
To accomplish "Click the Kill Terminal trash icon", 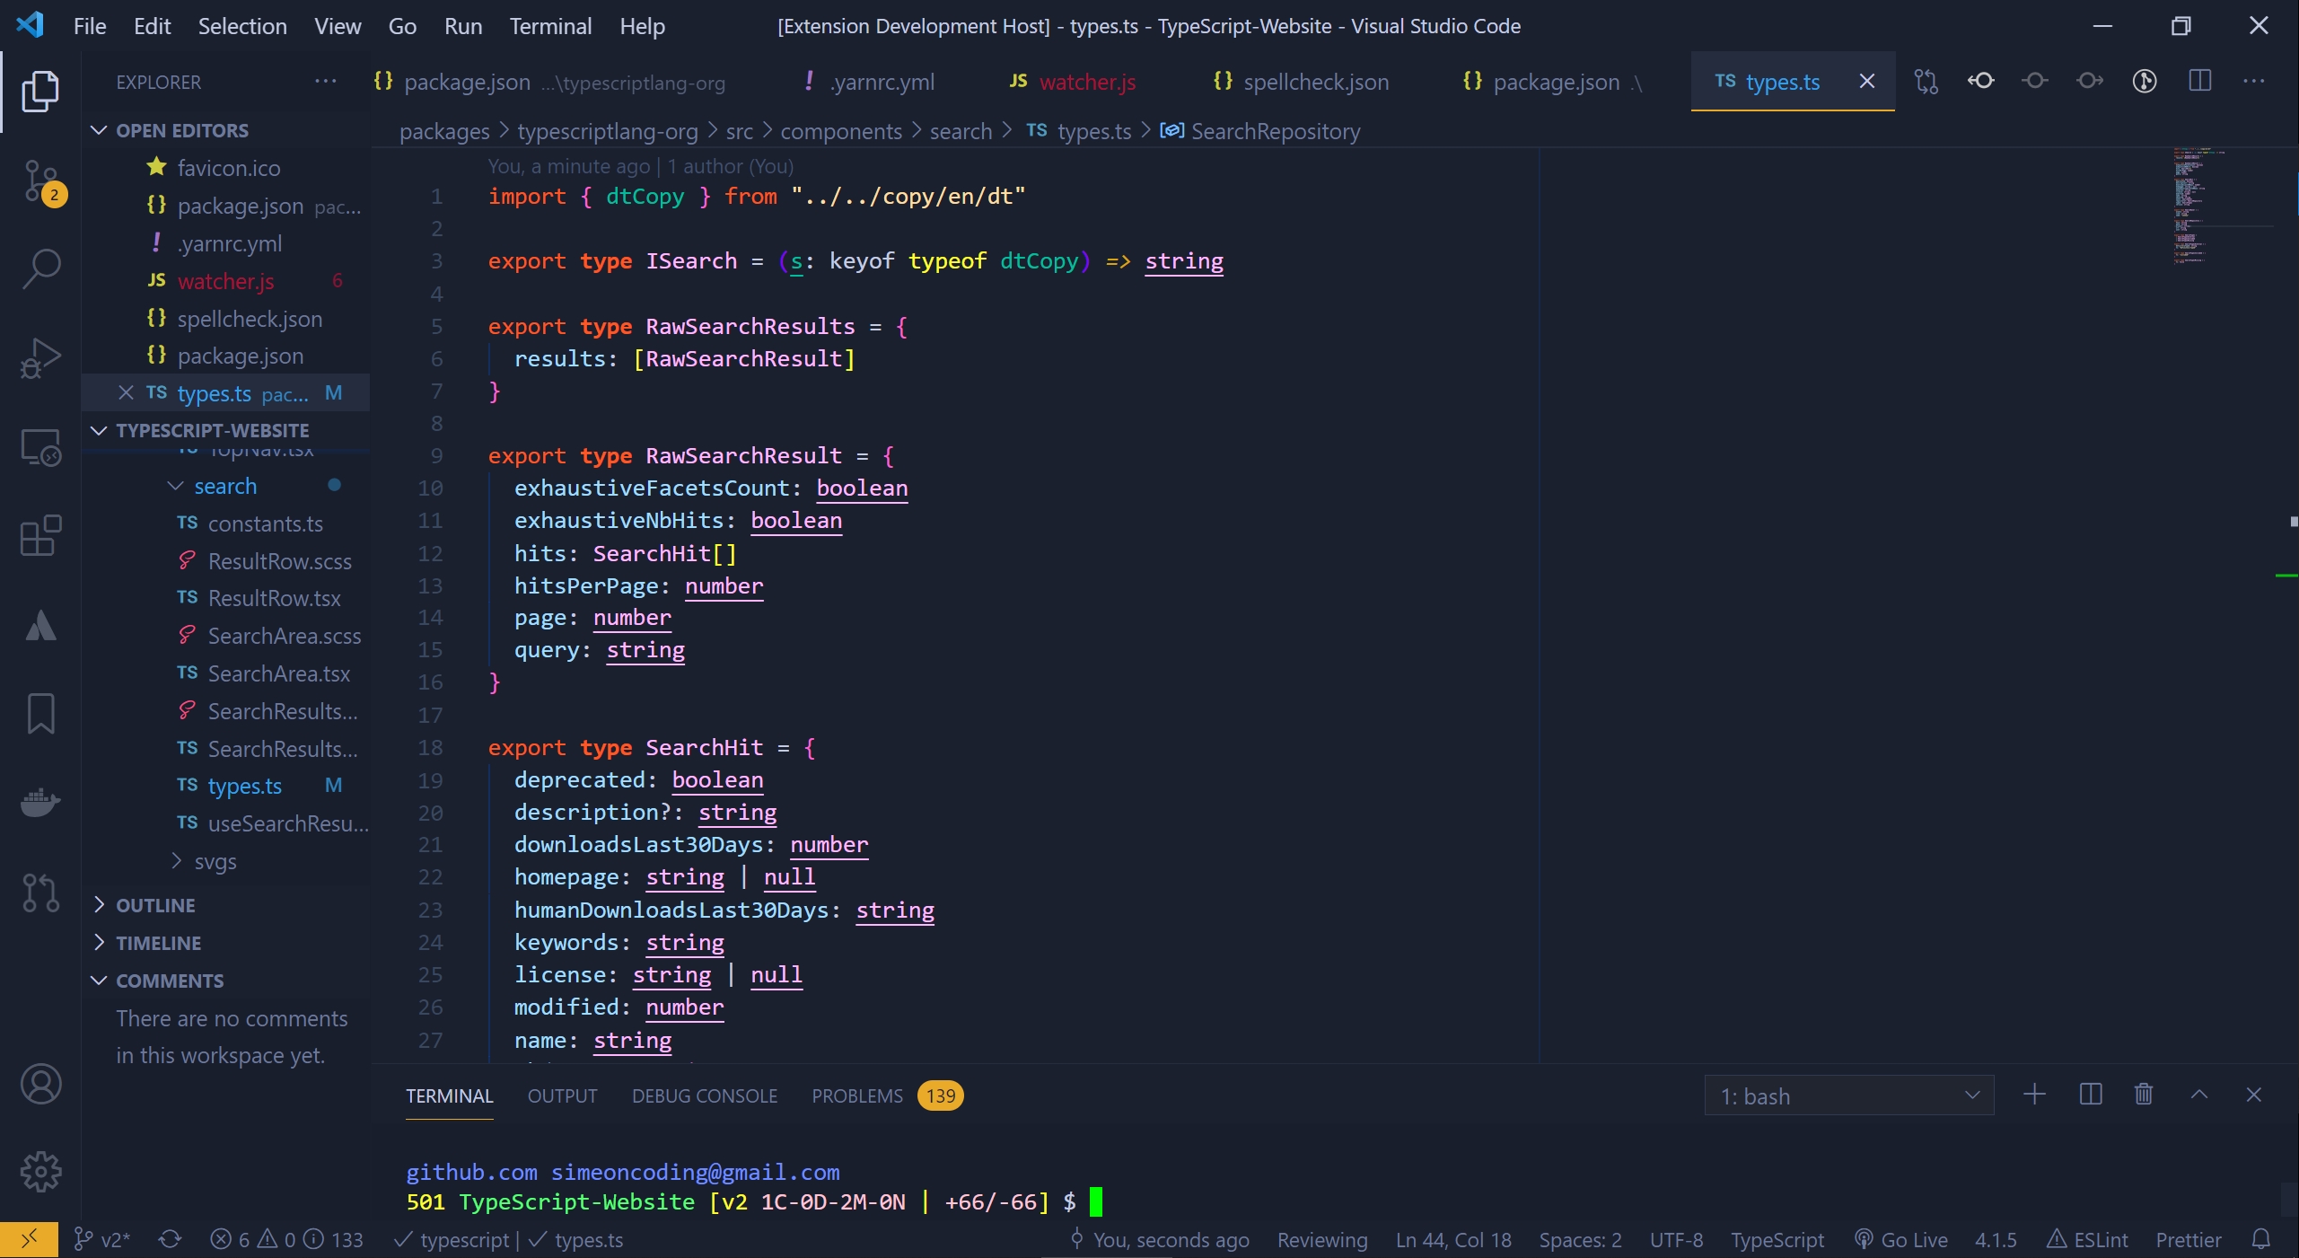I will (x=2144, y=1095).
